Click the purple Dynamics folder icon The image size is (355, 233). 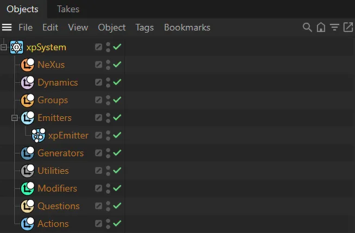coord(28,83)
